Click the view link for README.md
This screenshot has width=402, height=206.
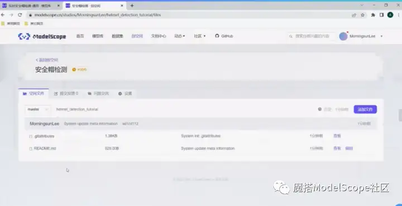pyautogui.click(x=337, y=148)
